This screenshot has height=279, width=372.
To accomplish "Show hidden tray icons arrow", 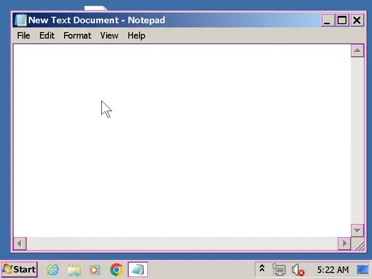I will (262, 268).
